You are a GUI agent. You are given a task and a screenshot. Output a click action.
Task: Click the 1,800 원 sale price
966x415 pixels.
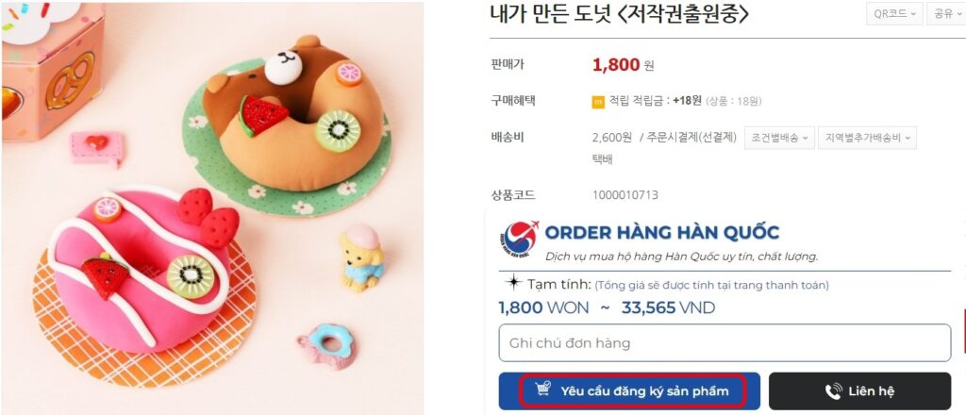pos(623,65)
